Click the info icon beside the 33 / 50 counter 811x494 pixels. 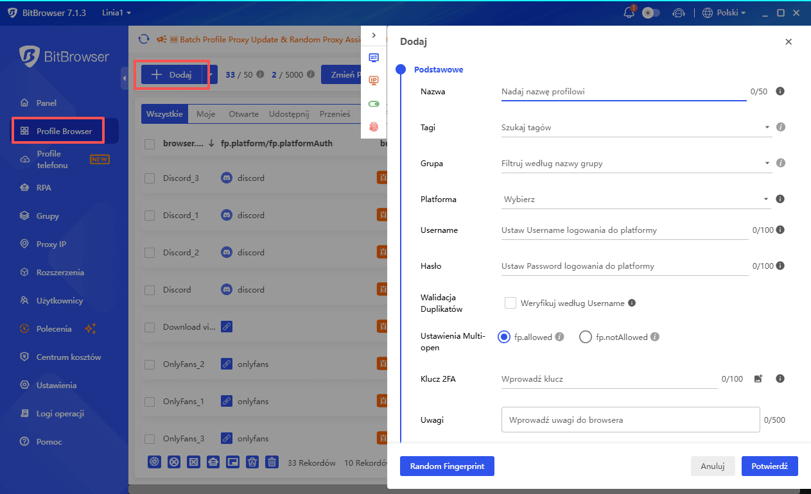[260, 74]
